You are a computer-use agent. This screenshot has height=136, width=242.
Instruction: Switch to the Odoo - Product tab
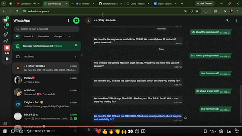(x=138, y=4)
